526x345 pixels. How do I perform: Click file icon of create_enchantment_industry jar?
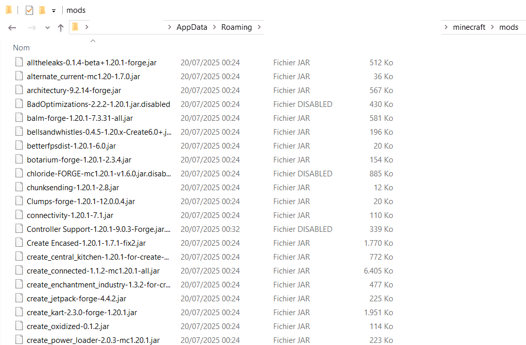19,284
